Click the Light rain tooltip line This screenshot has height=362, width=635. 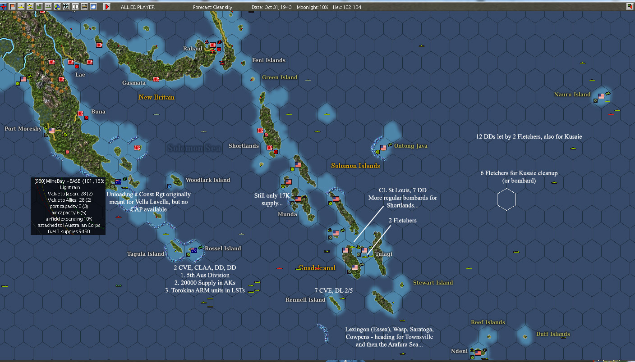pos(69,187)
